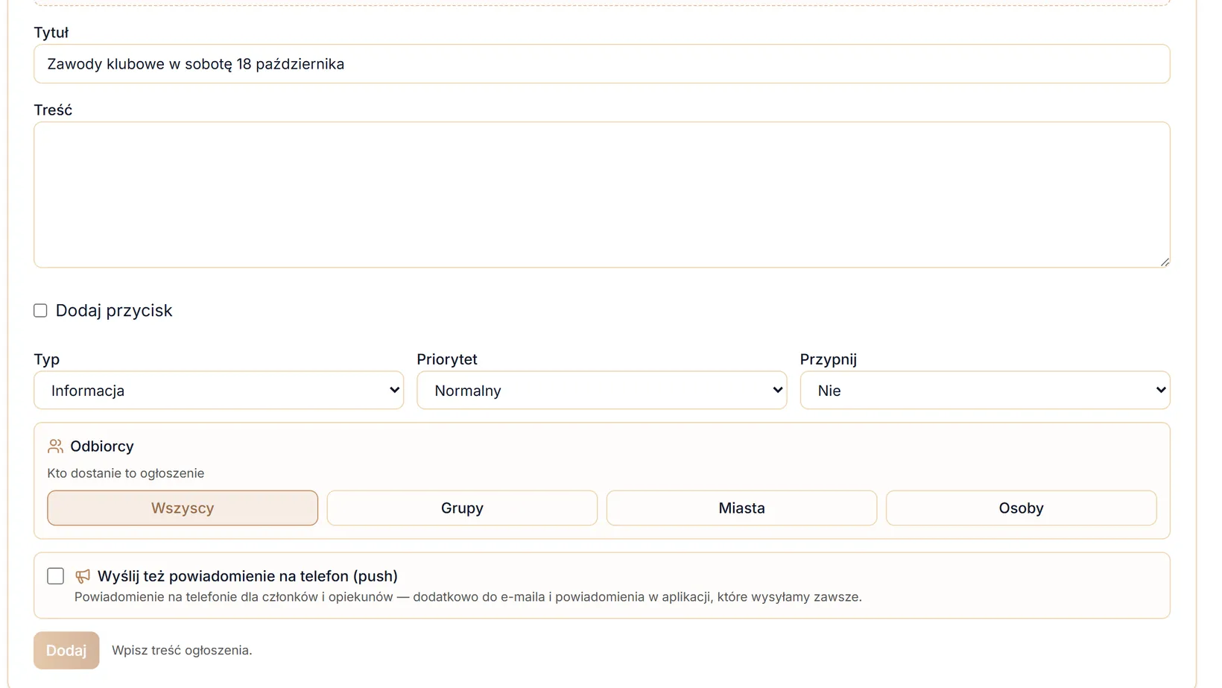1222x688 pixels.
Task: Open the Przypnij dropdown showing Nie
Action: (985, 391)
